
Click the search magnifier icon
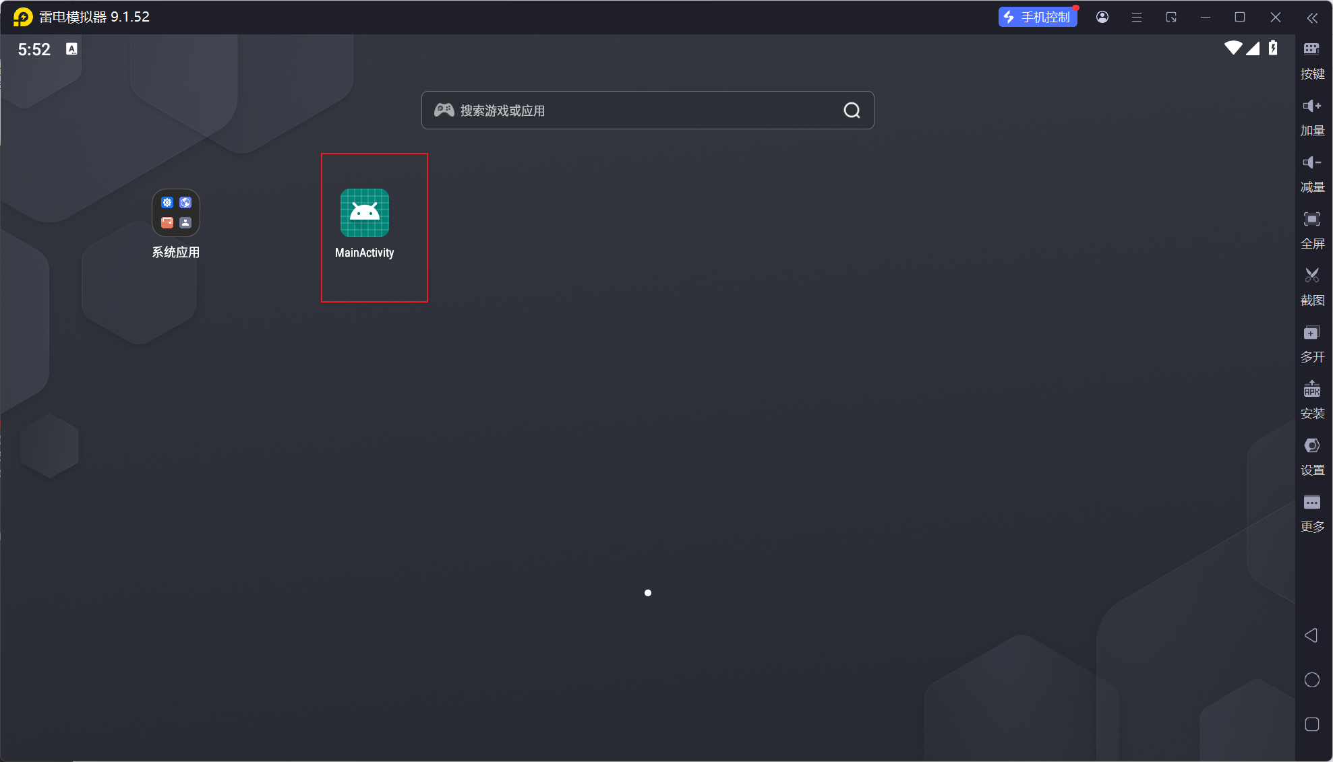coord(852,110)
